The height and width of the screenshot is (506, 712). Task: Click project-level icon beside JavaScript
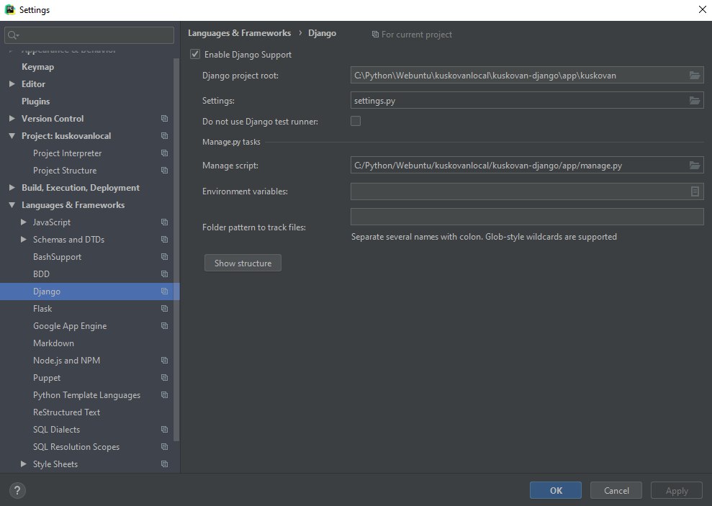[164, 222]
